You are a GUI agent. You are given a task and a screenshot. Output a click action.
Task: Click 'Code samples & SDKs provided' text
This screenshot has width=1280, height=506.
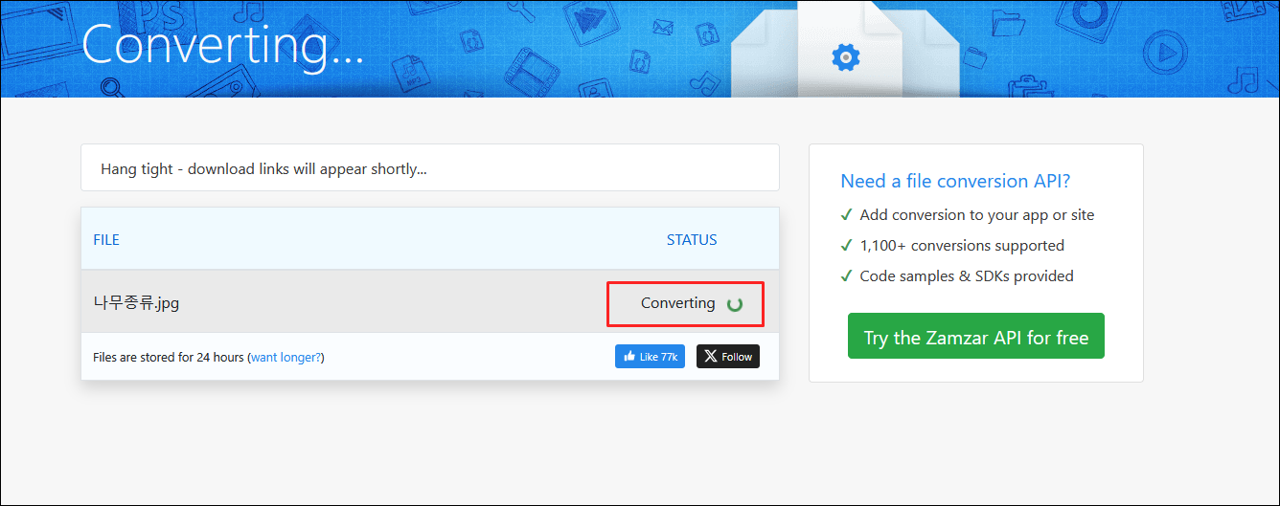pos(967,276)
